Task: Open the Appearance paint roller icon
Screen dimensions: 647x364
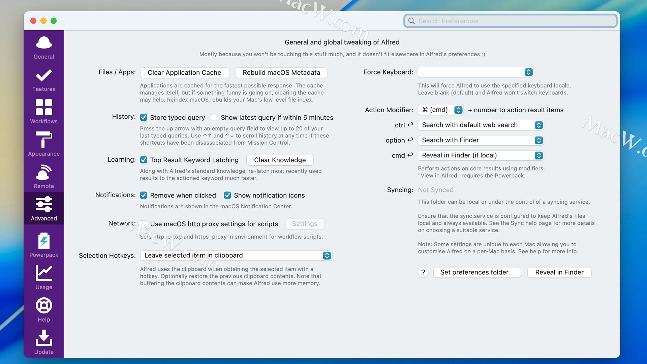Action: (x=44, y=140)
